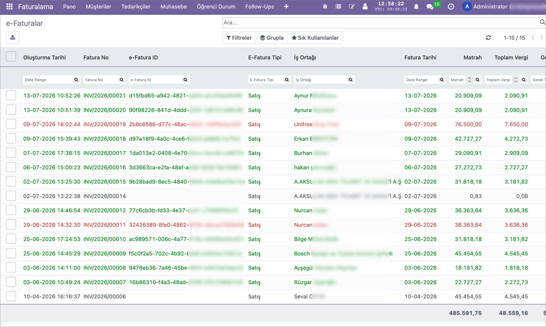
Task: Check the row INV/2026/00018
Action: pyautogui.click(x=11, y=138)
